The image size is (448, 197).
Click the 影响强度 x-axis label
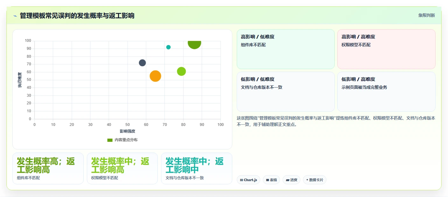pos(127,131)
